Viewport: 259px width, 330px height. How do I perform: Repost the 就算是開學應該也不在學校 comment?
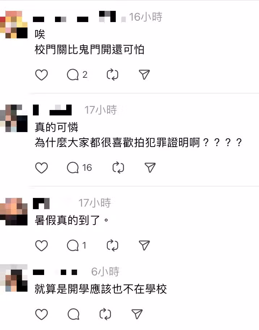[105, 314]
